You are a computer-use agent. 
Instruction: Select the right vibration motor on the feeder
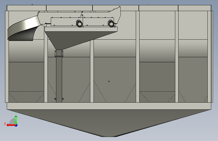(x=111, y=23)
